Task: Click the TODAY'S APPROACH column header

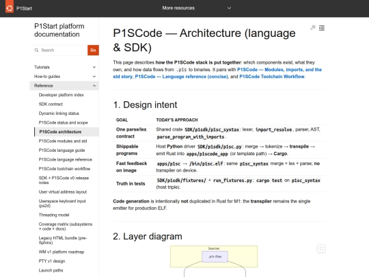Action: pos(177,120)
